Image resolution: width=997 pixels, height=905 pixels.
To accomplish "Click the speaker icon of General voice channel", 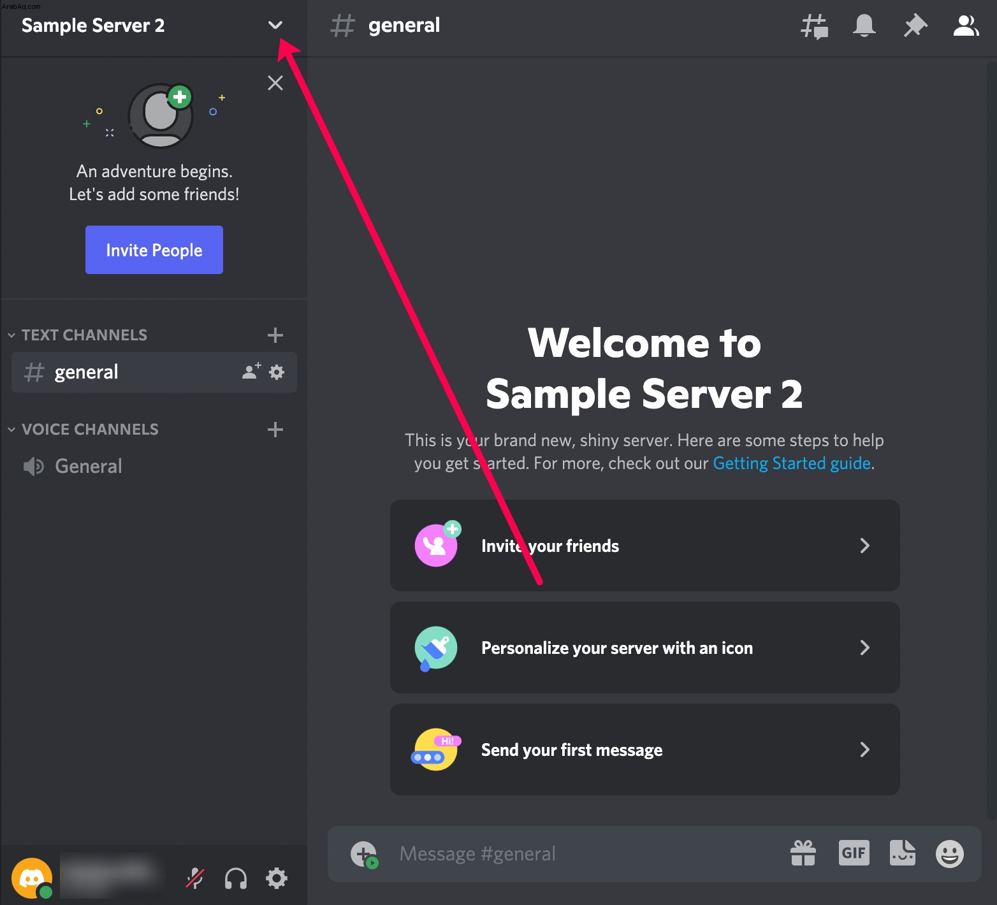I will point(34,467).
